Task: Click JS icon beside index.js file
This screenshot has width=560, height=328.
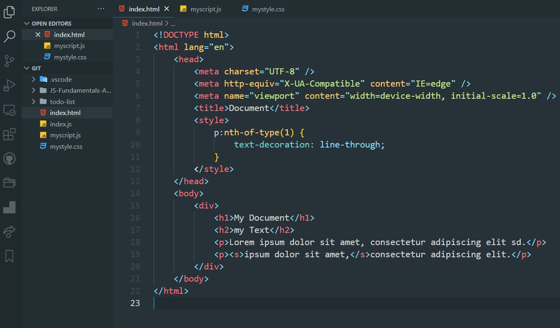Action: (x=43, y=124)
